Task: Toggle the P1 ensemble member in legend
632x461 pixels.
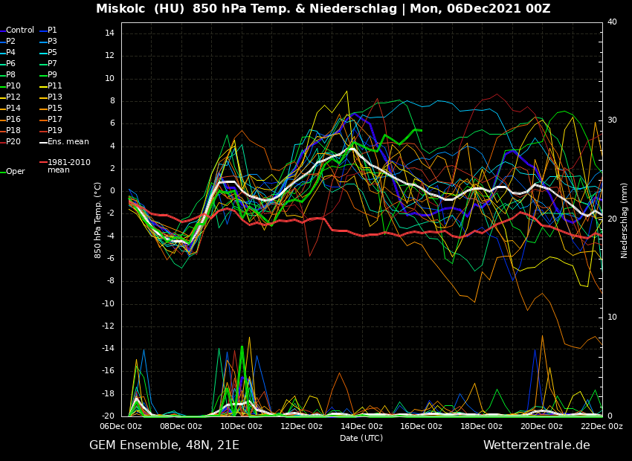Action: pos(52,30)
